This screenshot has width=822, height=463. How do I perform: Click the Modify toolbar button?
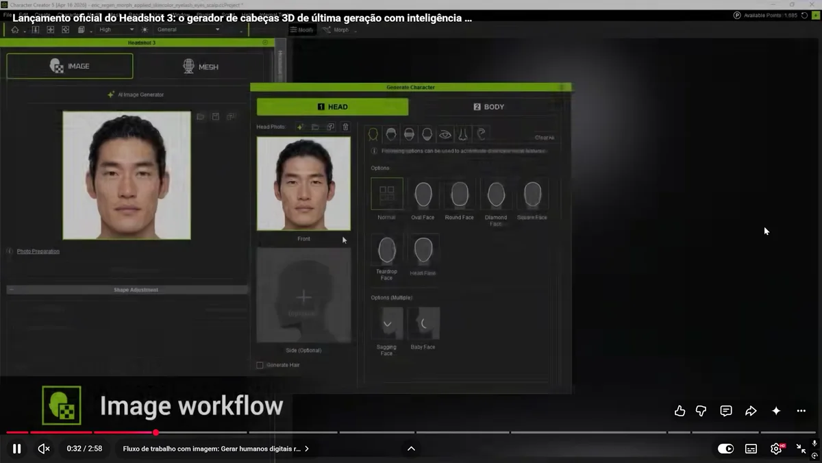301,30
